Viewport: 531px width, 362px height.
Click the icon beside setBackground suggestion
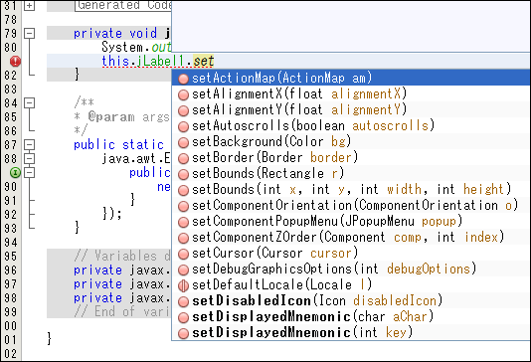point(183,142)
